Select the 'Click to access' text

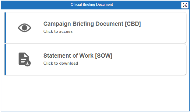tap(58, 31)
